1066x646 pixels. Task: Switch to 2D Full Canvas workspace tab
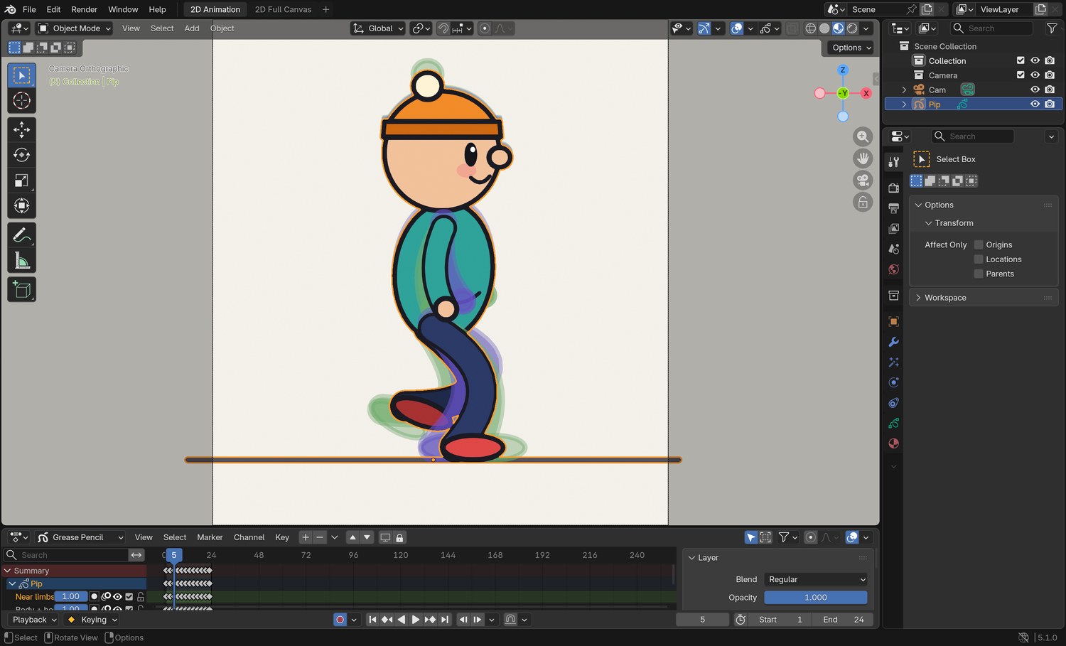point(283,9)
